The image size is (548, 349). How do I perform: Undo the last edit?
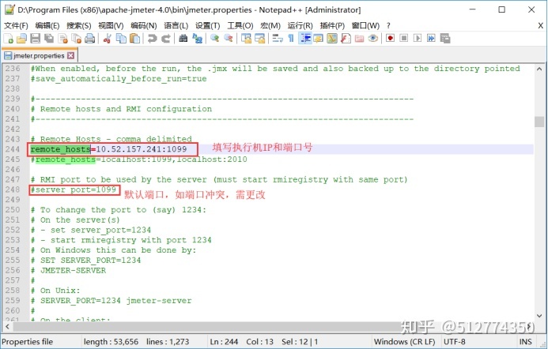tap(152, 39)
